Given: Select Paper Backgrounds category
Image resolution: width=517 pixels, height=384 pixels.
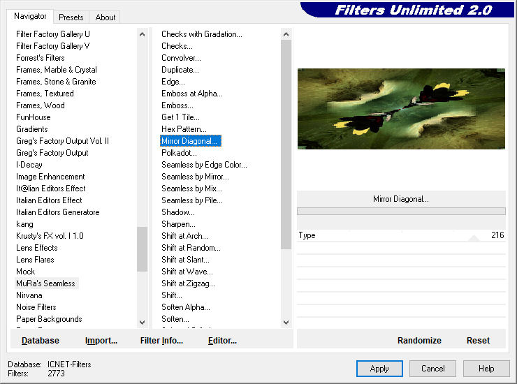Looking at the screenshot, I should tap(49, 319).
